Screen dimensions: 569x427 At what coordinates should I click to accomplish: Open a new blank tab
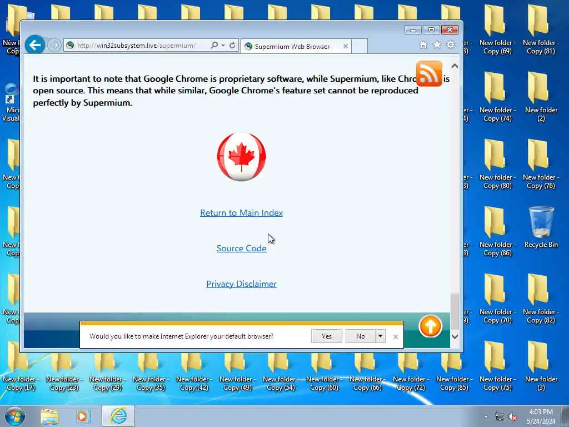point(360,46)
